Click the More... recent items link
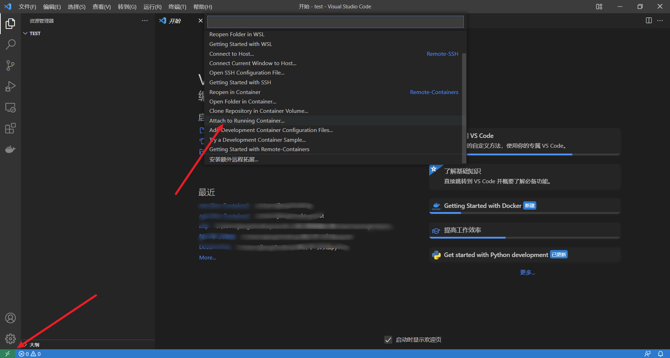Image resolution: width=670 pixels, height=358 pixels. coord(208,258)
